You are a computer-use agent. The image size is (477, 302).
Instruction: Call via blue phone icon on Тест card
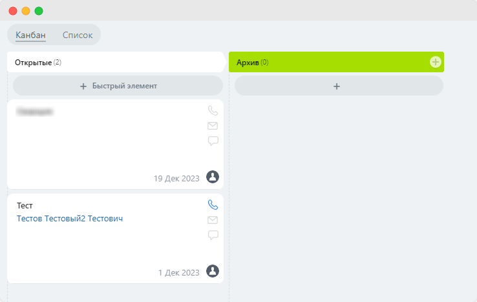coord(213,205)
